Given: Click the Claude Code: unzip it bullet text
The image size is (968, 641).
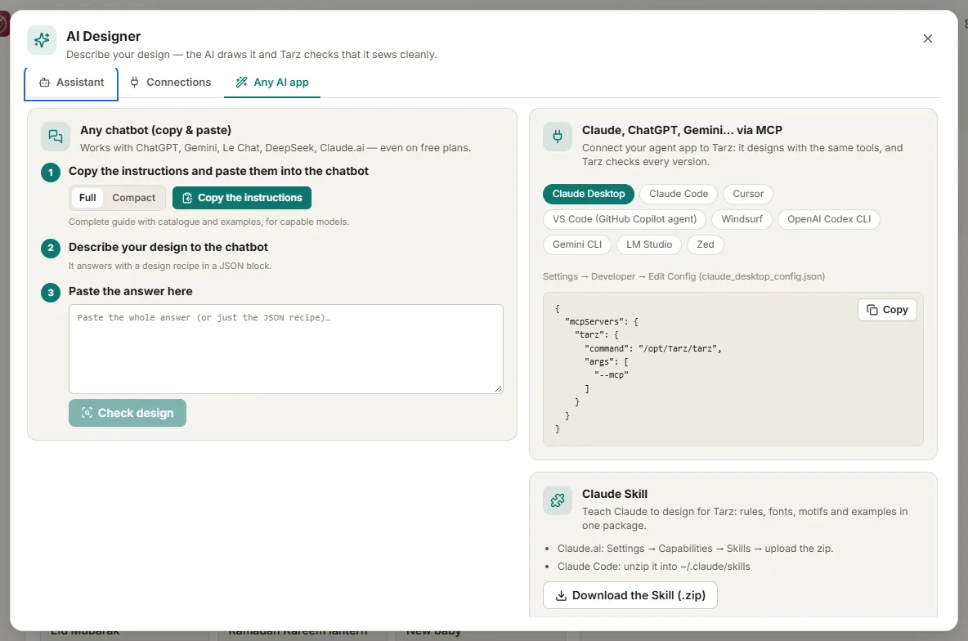Looking at the screenshot, I should click(653, 567).
